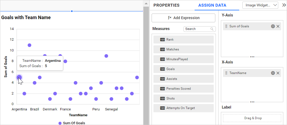This screenshot has width=287, height=125.
Task: Select the Assign Data tab
Action: point(212,5)
